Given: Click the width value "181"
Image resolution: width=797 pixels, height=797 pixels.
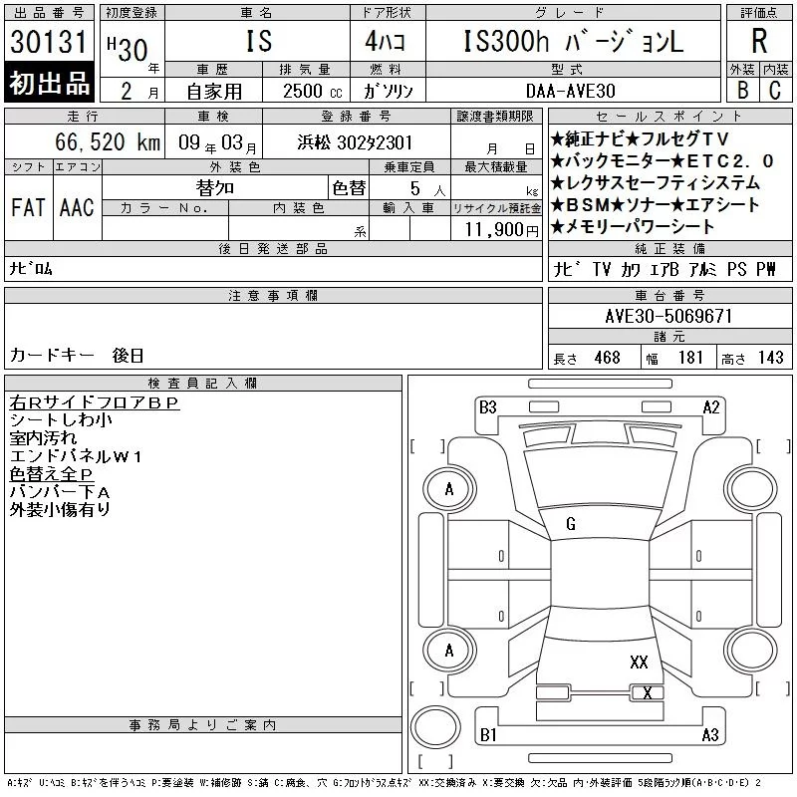Looking at the screenshot, I should click(690, 358).
